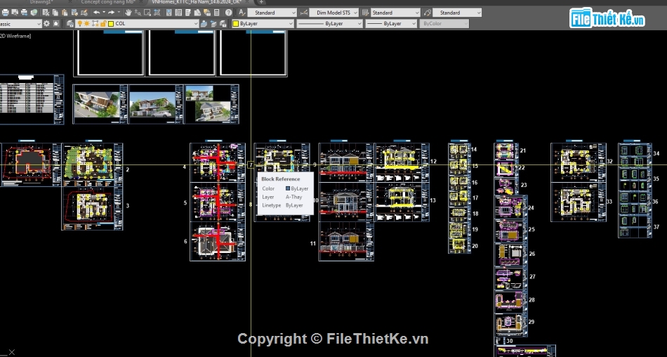Click the Help question mark icon
The width and height of the screenshot is (667, 357).
pos(228,13)
